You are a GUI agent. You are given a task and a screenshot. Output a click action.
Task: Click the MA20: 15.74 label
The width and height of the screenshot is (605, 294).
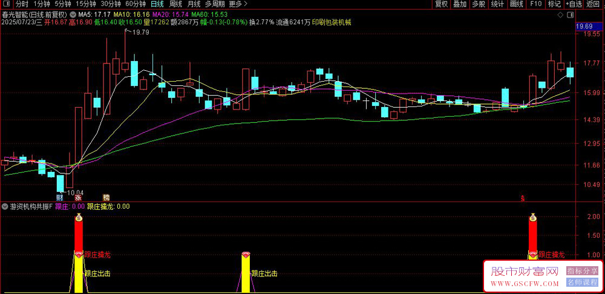pyautogui.click(x=171, y=15)
